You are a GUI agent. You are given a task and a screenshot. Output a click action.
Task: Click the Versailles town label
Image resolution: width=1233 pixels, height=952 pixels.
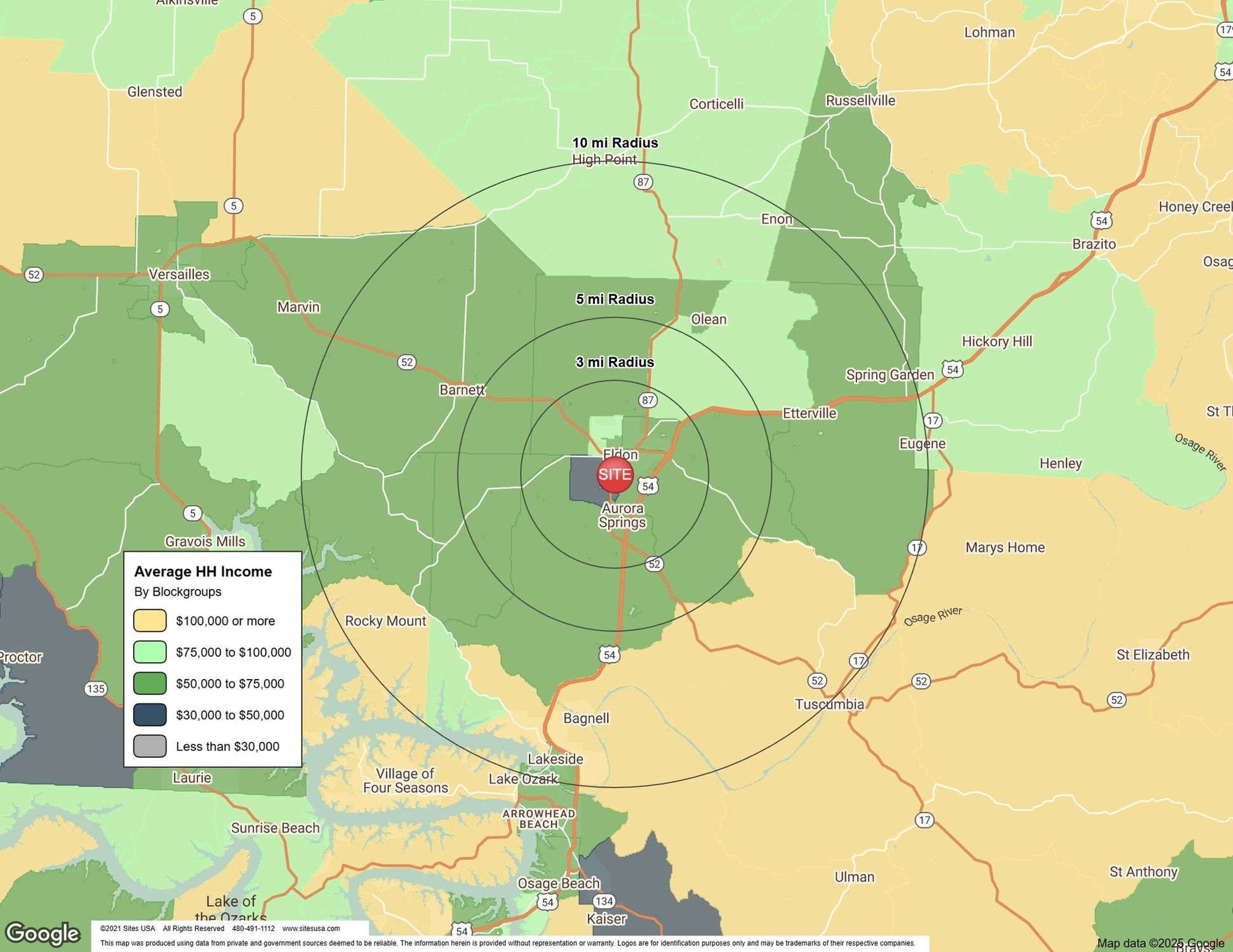click(x=179, y=274)
